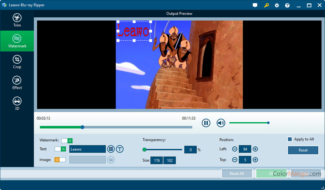This screenshot has height=190, width=325.
Task: Open text color palette grid icon
Action: coord(111,149)
